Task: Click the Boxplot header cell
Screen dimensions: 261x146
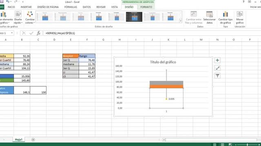Action: click(x=71, y=56)
